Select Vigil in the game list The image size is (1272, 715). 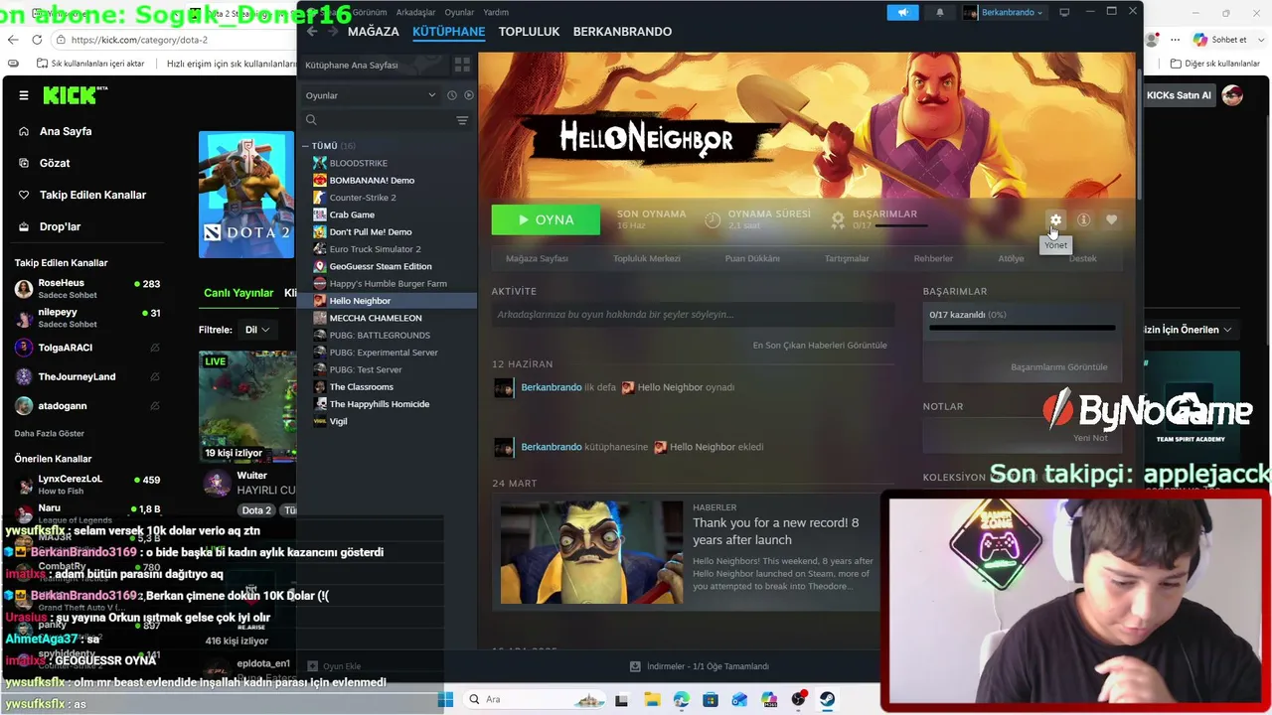pyautogui.click(x=339, y=421)
